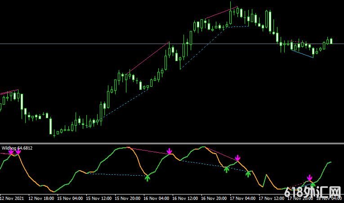The image size is (344, 203).
Task: Select the pink line atop the highest candles
Action: tap(221, 13)
